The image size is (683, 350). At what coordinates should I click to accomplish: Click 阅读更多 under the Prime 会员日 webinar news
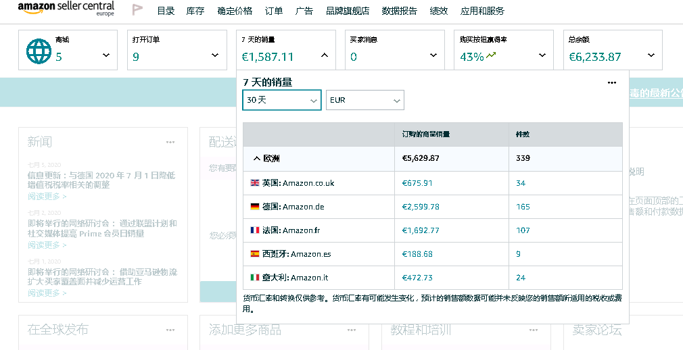(47, 245)
